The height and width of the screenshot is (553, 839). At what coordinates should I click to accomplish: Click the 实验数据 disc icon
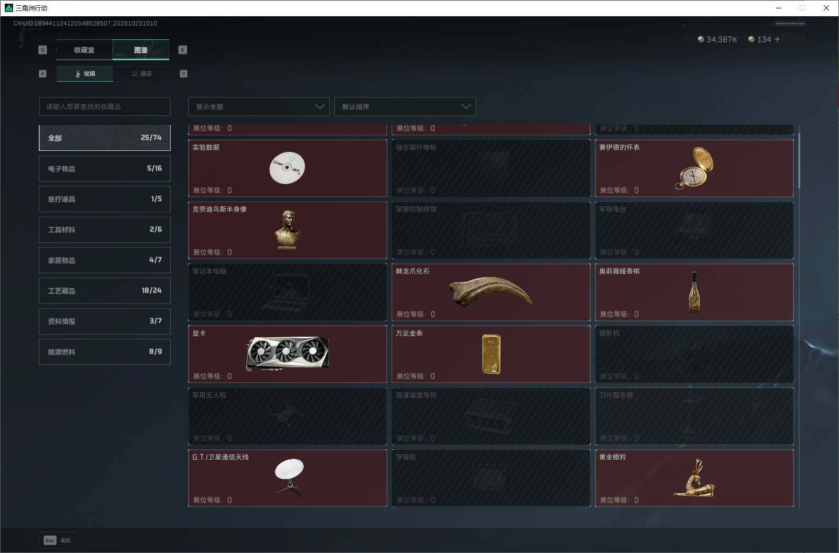(x=287, y=168)
